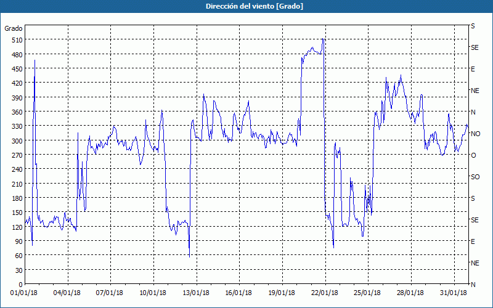Select the 'O' compass label on the right axis

pos(473,156)
